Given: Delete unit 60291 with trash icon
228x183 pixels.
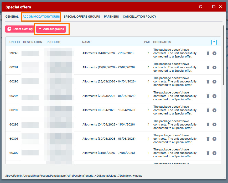Looking at the screenshot, I should [208, 67].
